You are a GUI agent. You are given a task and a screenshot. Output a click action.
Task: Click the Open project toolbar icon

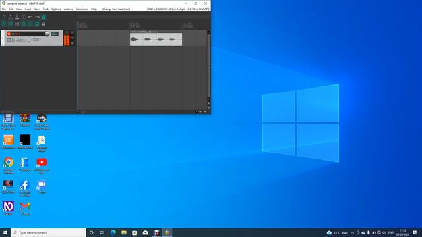click(x=11, y=17)
